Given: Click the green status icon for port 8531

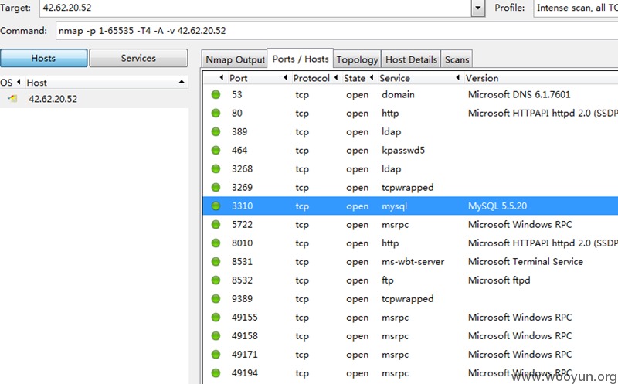Looking at the screenshot, I should 216,261.
